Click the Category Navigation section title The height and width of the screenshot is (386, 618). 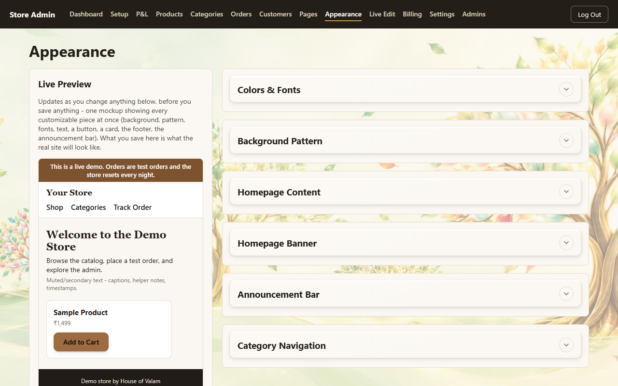tap(281, 345)
